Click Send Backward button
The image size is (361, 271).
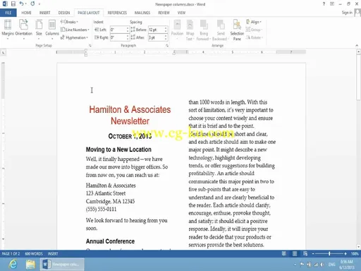pyautogui.click(x=221, y=30)
